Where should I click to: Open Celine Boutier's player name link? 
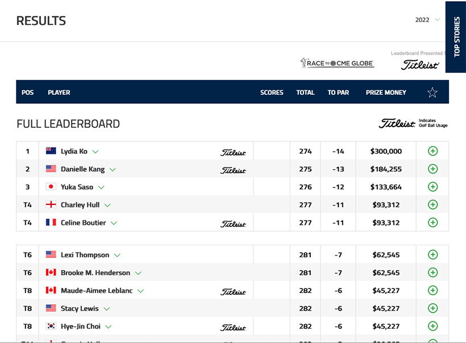click(83, 223)
